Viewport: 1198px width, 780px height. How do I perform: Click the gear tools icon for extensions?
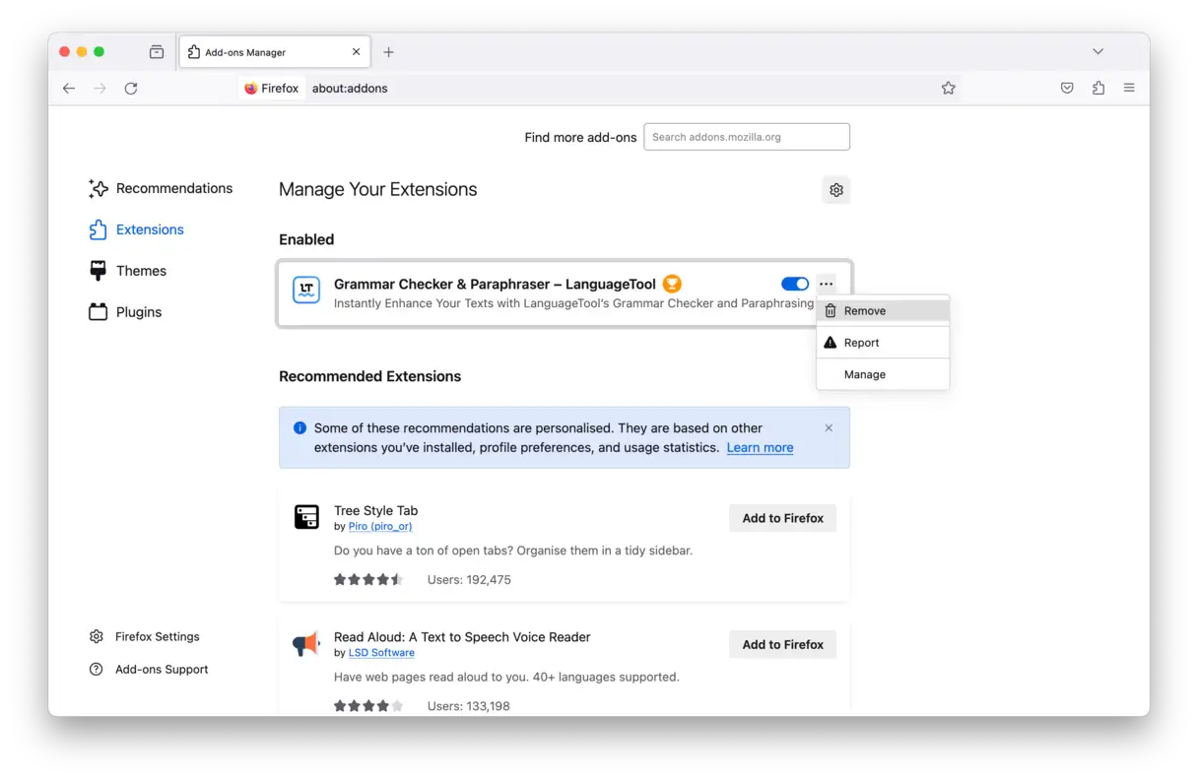[x=836, y=190]
